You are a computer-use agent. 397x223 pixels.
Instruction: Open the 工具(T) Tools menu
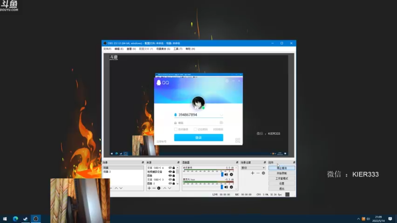[178, 49]
